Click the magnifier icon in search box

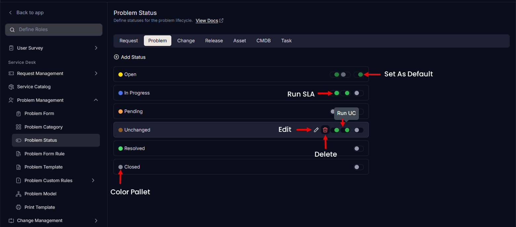(x=12, y=30)
